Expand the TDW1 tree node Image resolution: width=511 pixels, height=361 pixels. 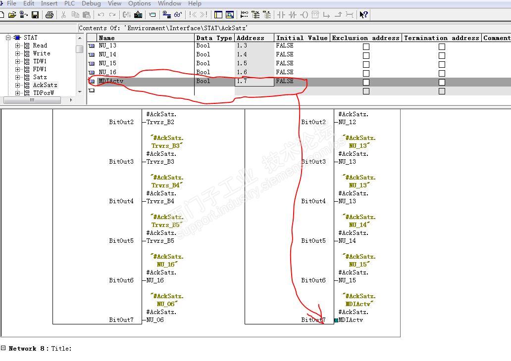(18, 61)
